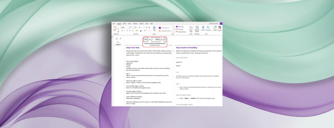Open the Outlook Tasks dropdown
Image resolution: width=334 pixels, height=128 pixels.
[181, 32]
